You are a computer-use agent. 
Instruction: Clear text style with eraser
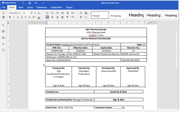click(81, 13)
